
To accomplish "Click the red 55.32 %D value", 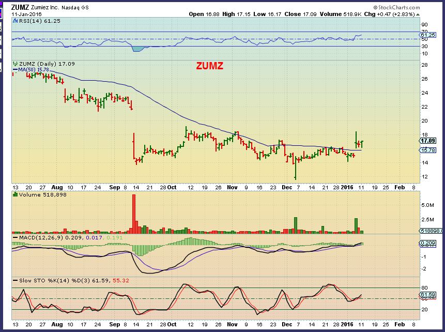I will tap(121, 281).
